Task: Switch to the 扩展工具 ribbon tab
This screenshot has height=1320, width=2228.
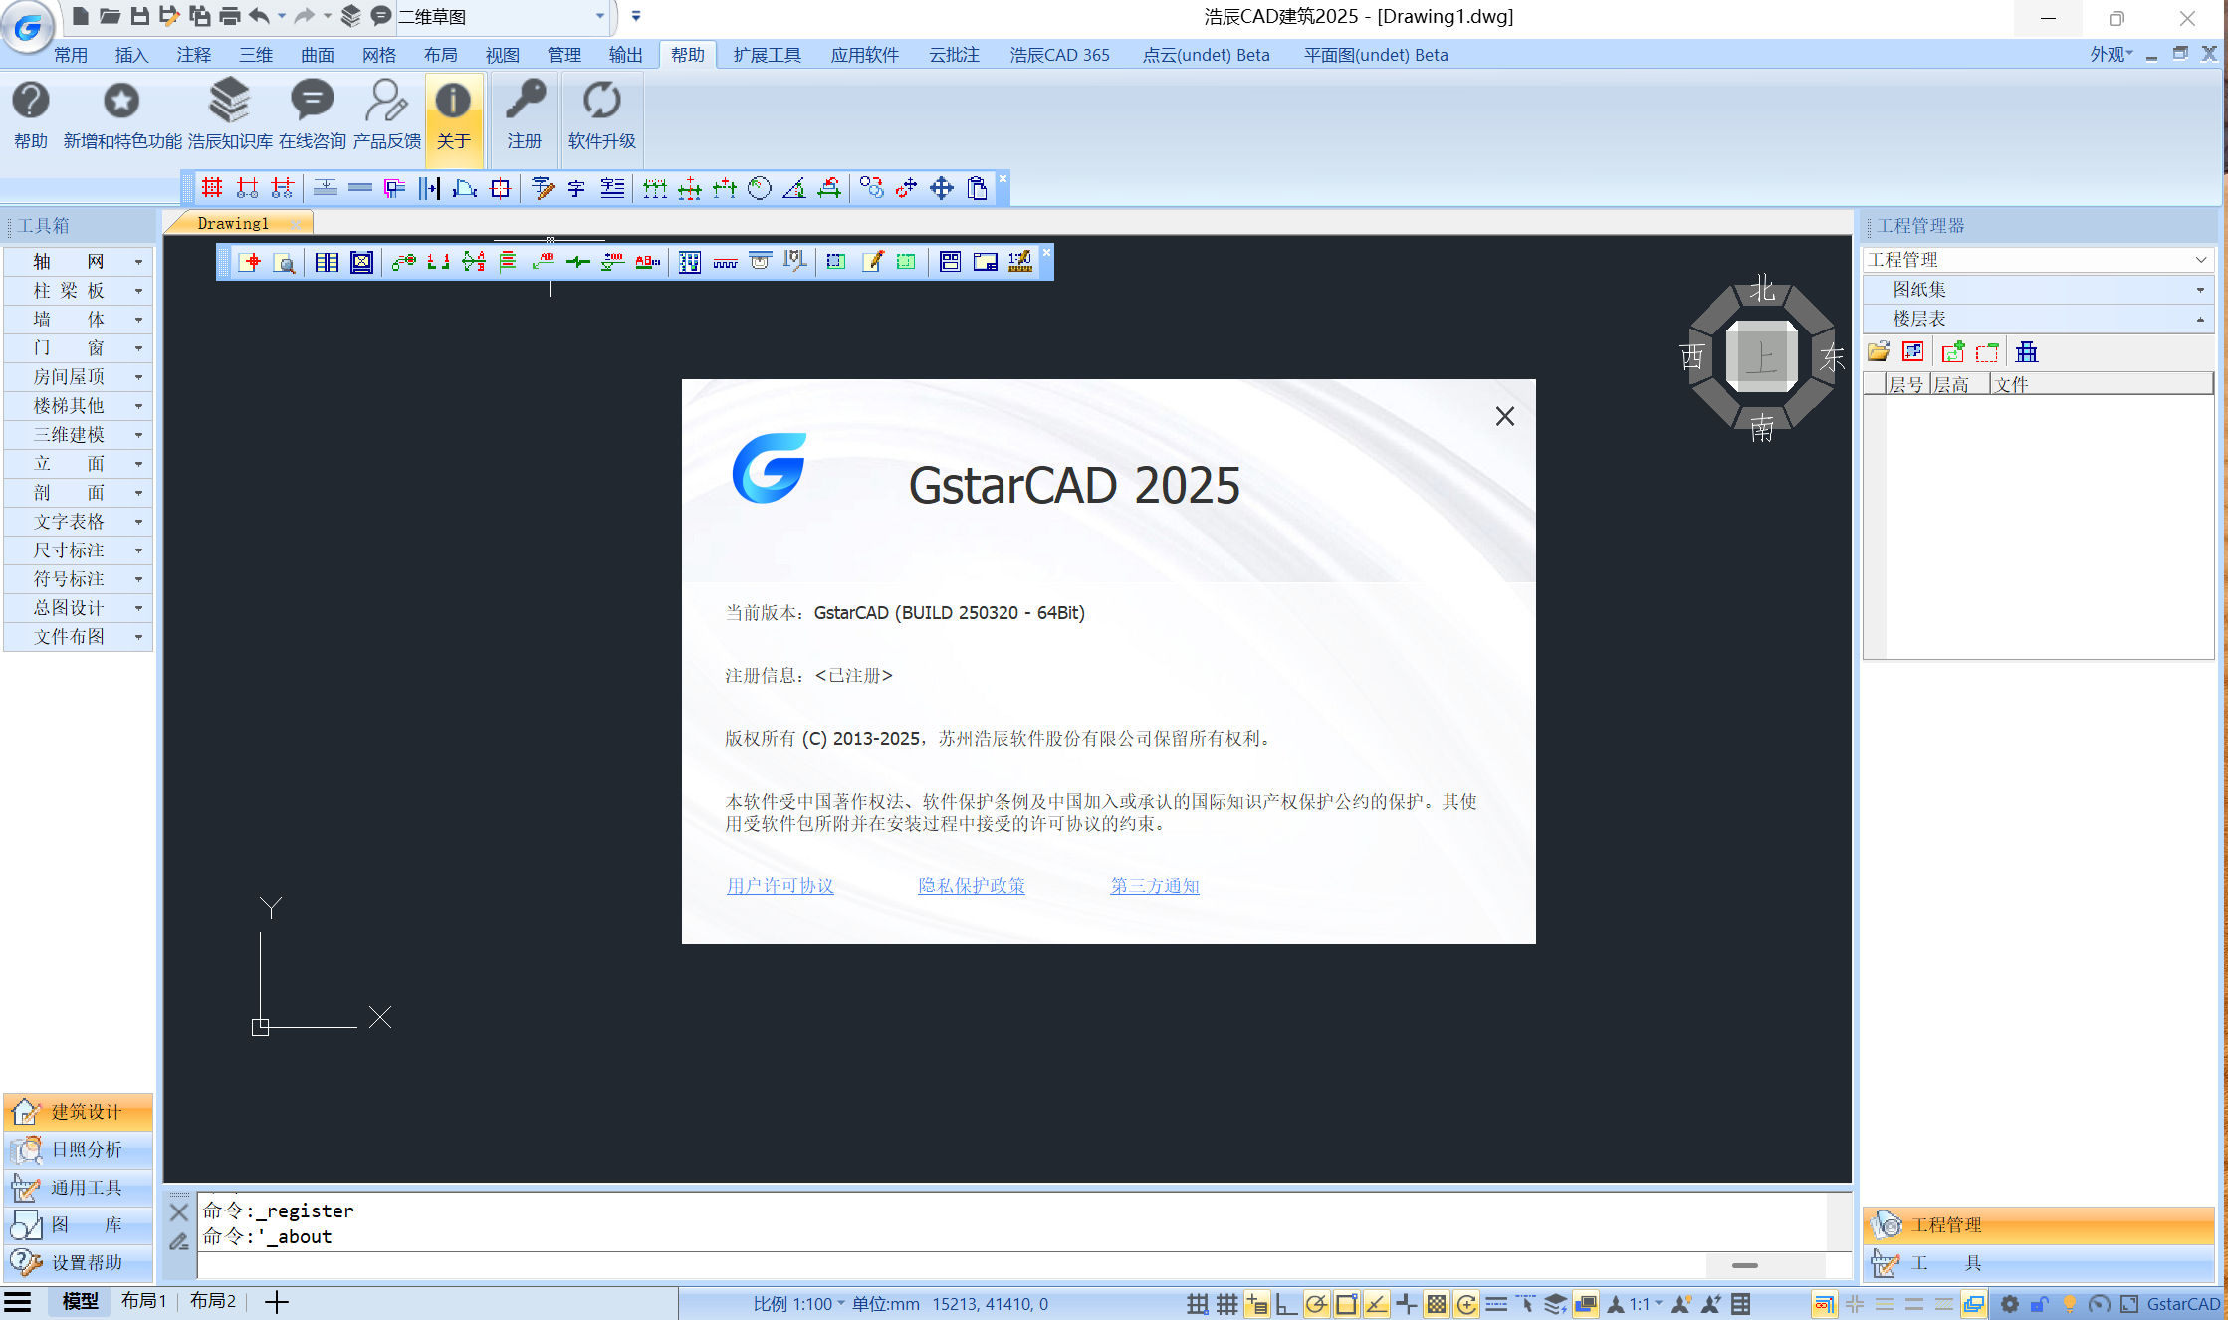Action: pos(767,55)
